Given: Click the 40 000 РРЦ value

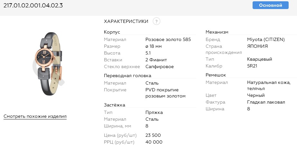Looking at the screenshot, I should 154,142.
